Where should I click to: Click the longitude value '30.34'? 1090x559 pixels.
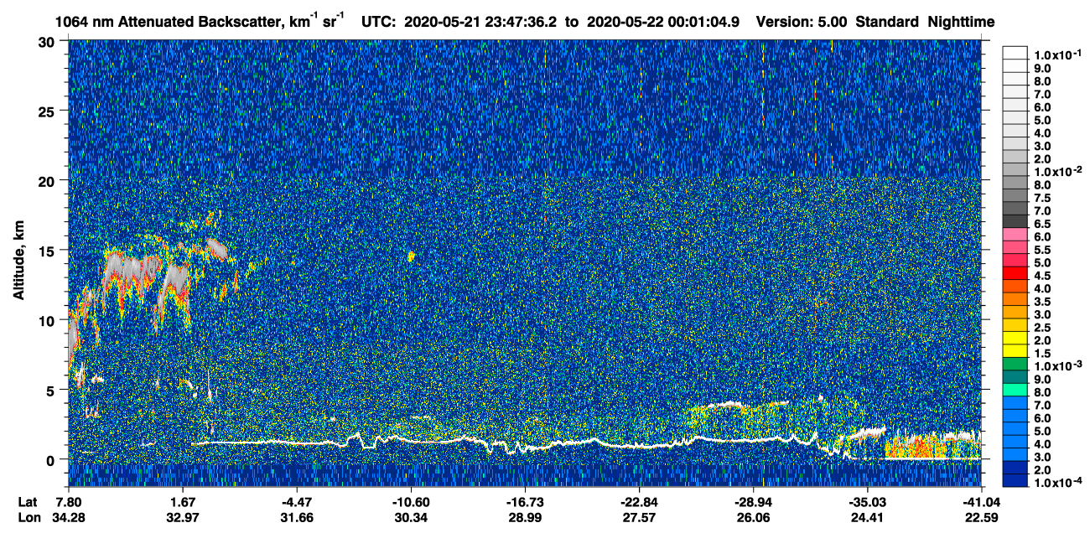pyautogui.click(x=411, y=516)
